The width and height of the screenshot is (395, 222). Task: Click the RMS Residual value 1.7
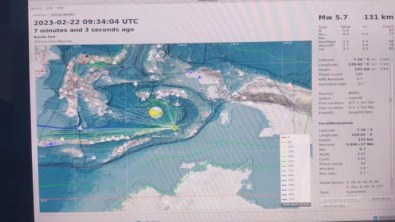pos(359,79)
